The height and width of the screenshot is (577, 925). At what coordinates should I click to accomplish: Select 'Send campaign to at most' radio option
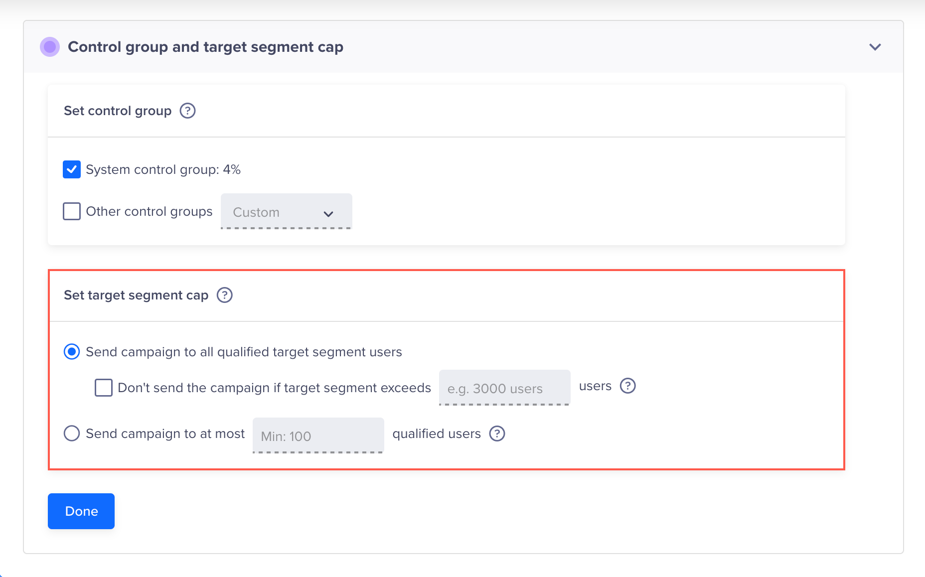click(72, 433)
